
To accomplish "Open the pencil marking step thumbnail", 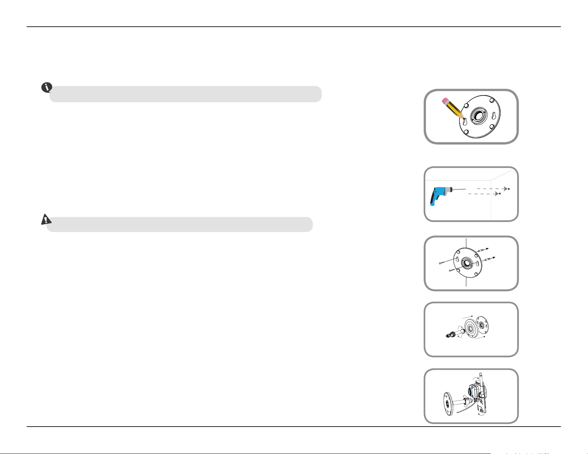I will click(471, 116).
